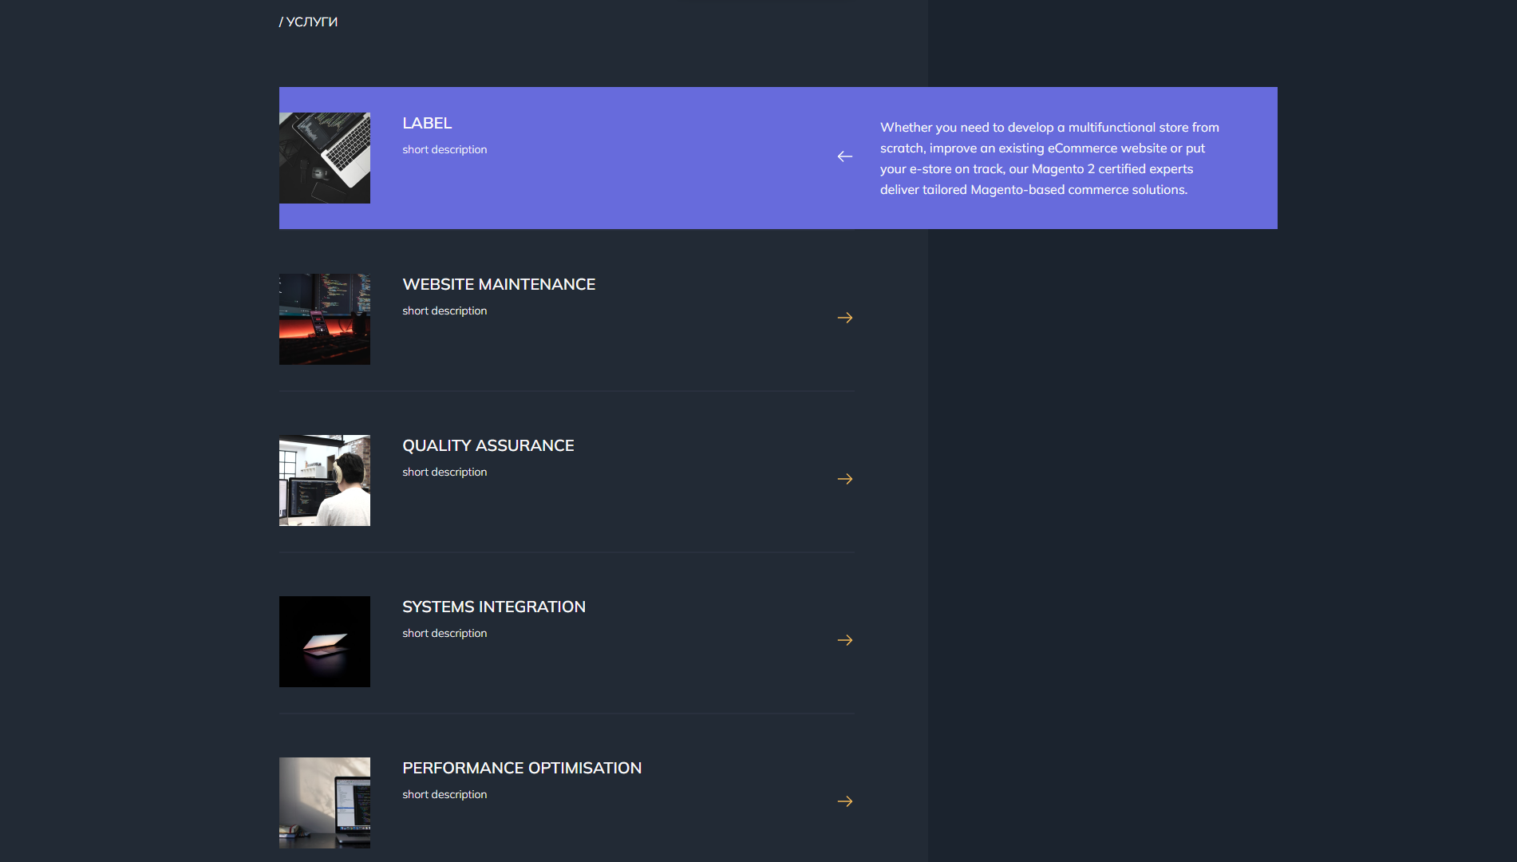
Task: Open the Quality Assurance thumbnail image
Action: tap(325, 480)
